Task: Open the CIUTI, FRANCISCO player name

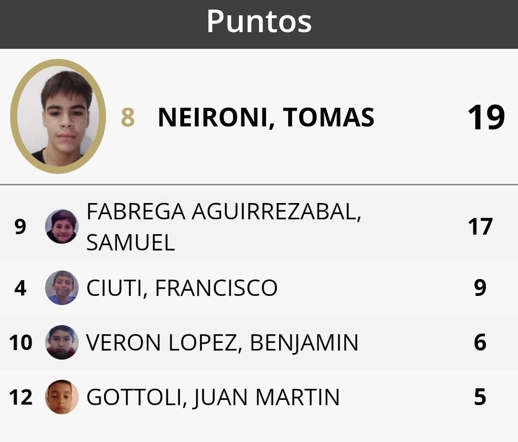Action: click(182, 288)
